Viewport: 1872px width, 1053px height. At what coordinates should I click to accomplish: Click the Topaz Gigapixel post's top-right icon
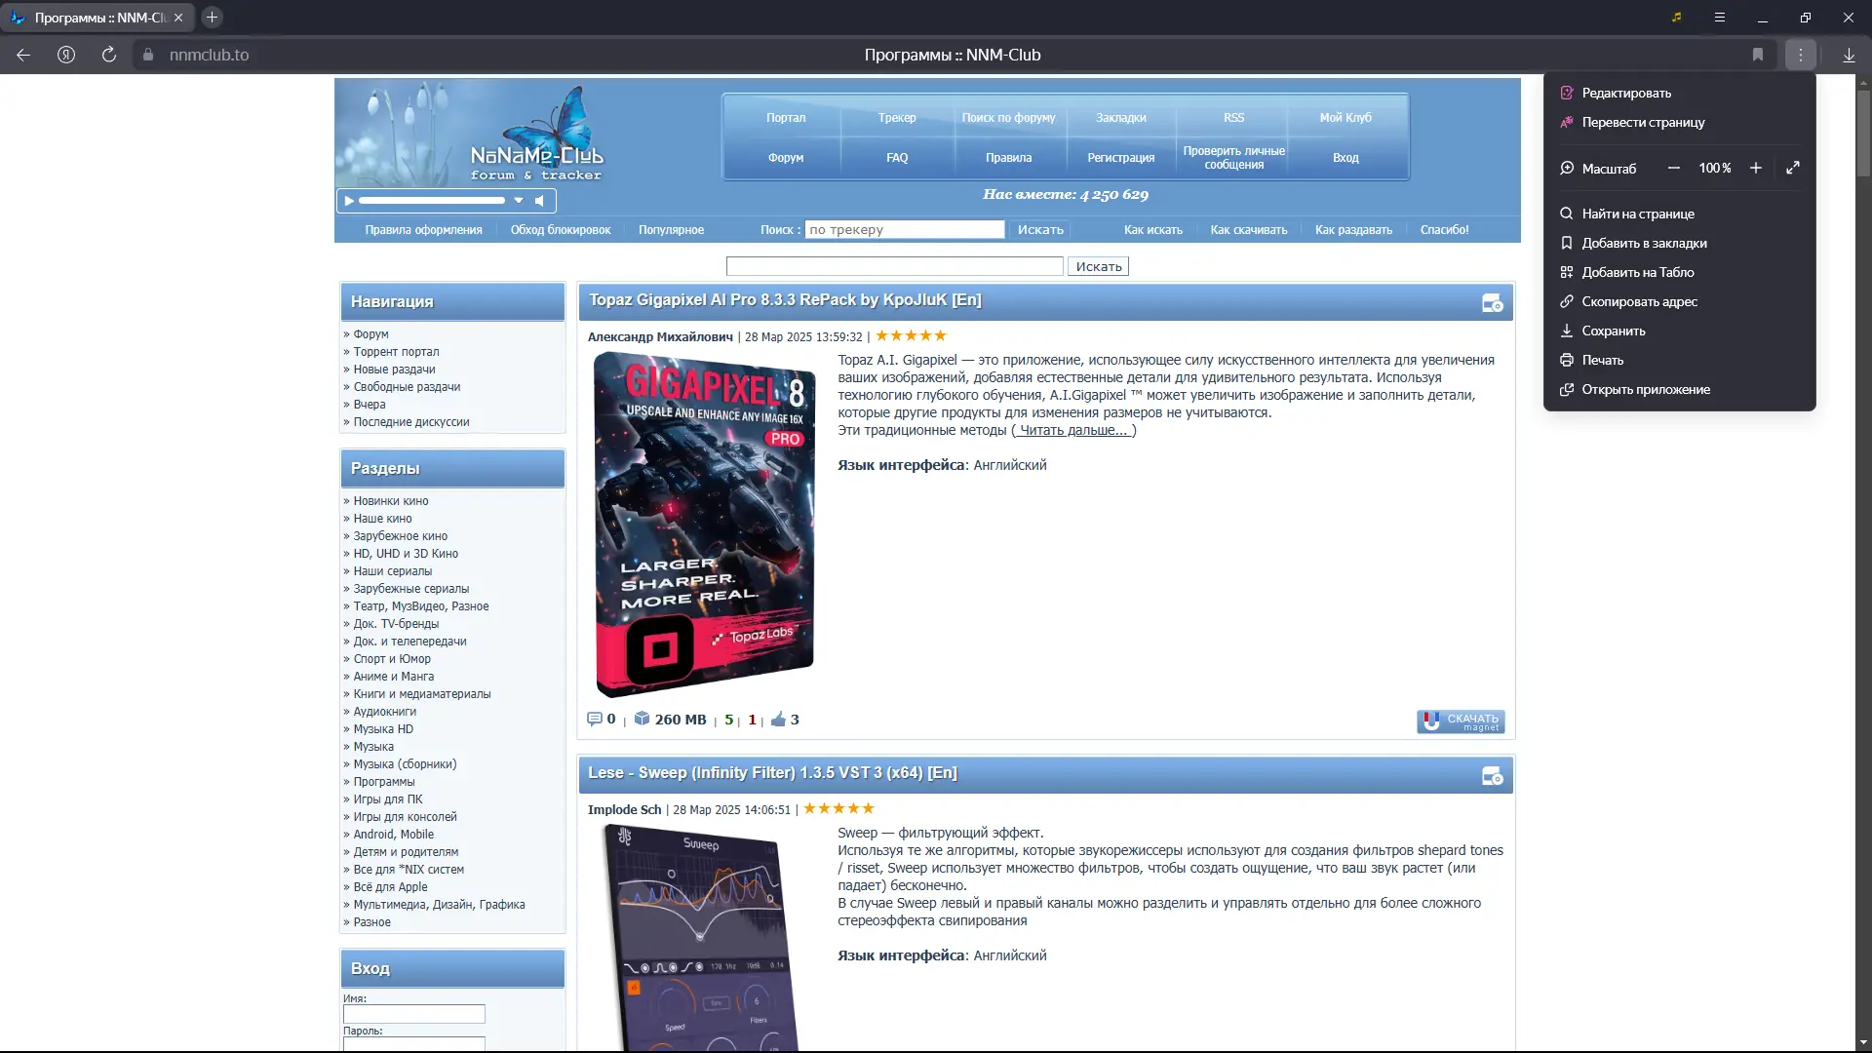point(1492,303)
